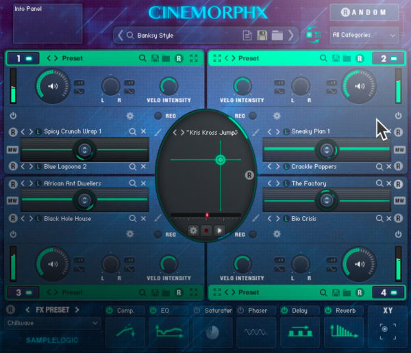This screenshot has height=353, width=411.
Task: Open core 2 settings gear
Action: point(277,116)
